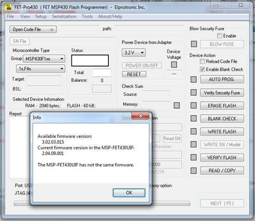Click status indicator next to READ / COPY
The width and height of the screenshot is (255, 221).
(x=193, y=171)
